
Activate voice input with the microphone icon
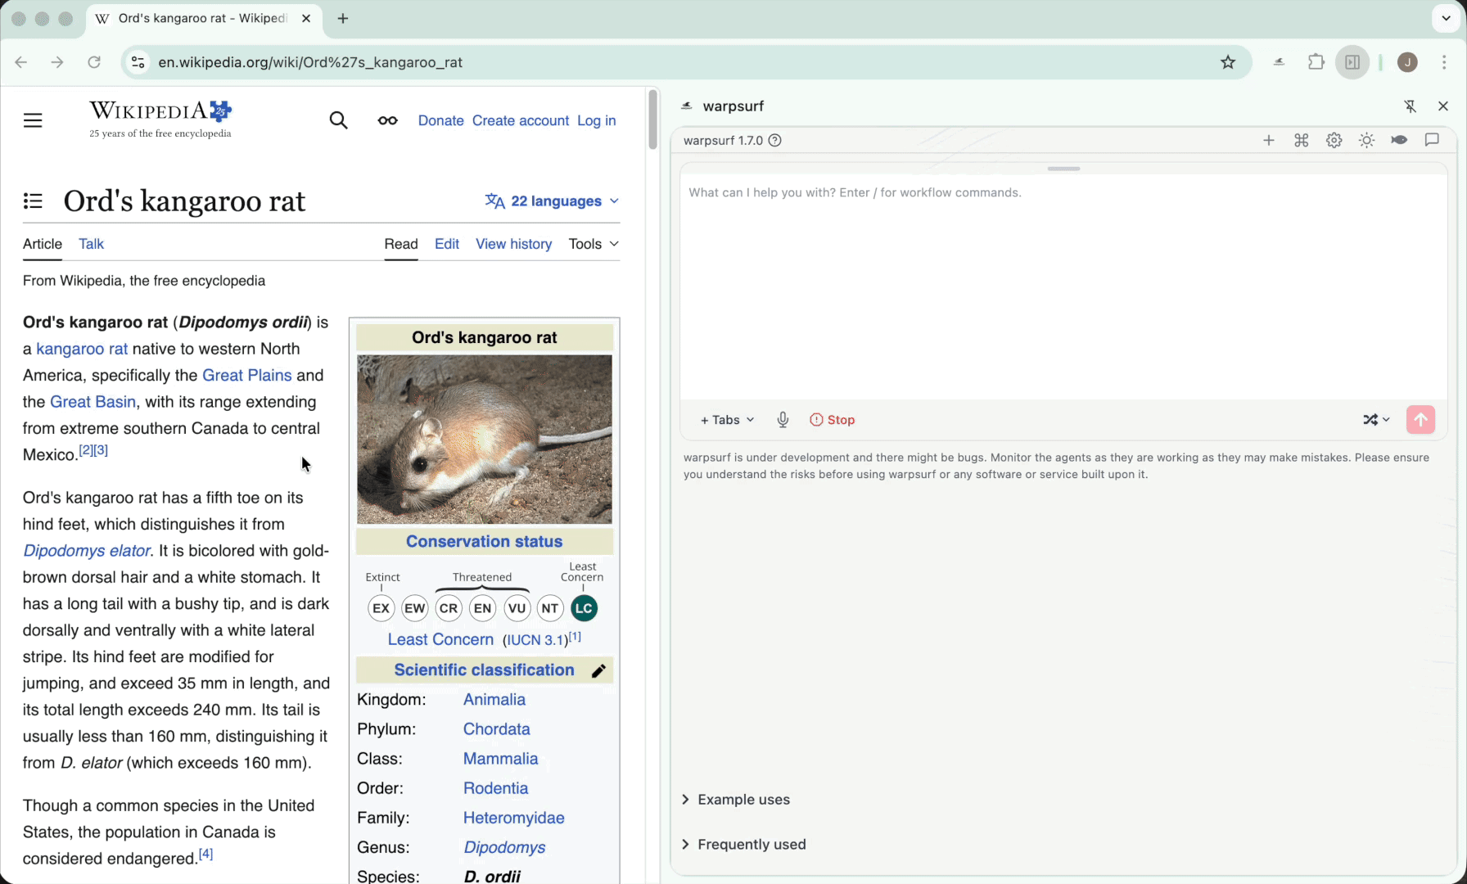click(x=783, y=419)
